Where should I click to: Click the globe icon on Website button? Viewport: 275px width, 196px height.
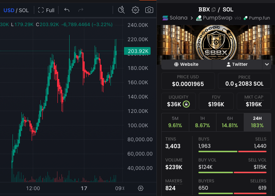tap(176, 64)
